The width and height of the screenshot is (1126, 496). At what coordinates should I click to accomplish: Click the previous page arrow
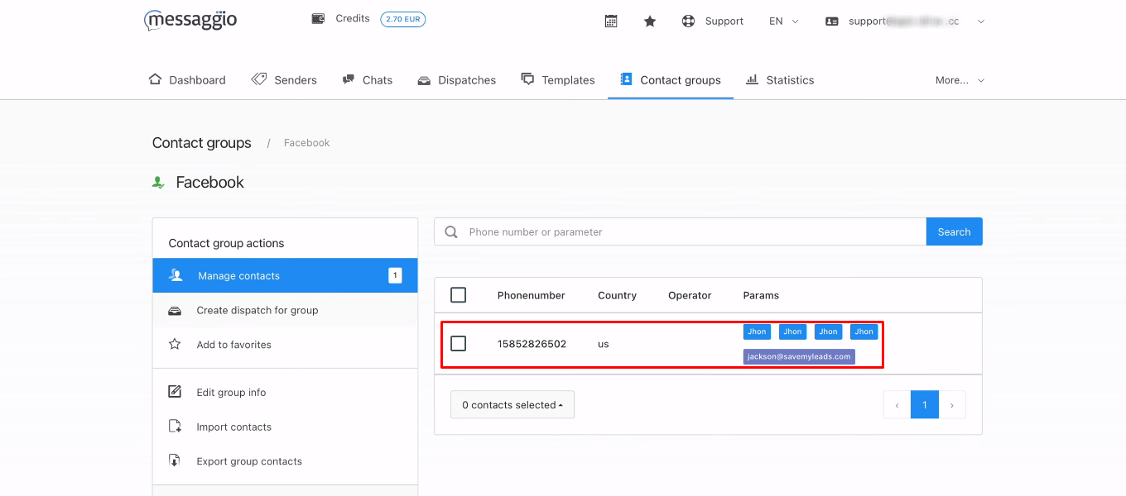pos(897,405)
